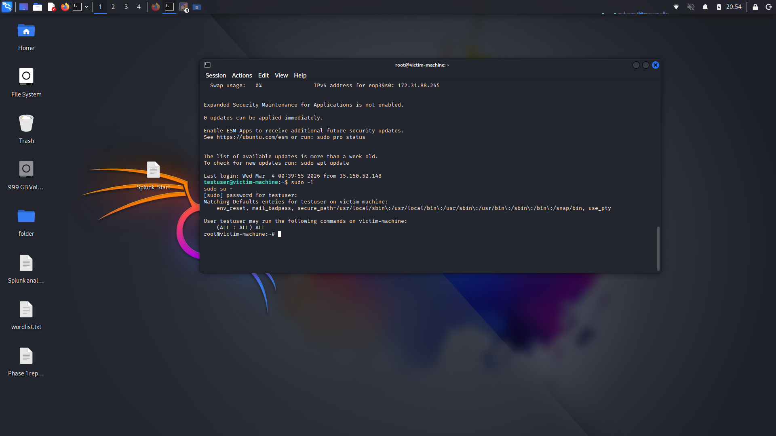Open the View menu in QTerminal
776x436 pixels.
pyautogui.click(x=281, y=75)
